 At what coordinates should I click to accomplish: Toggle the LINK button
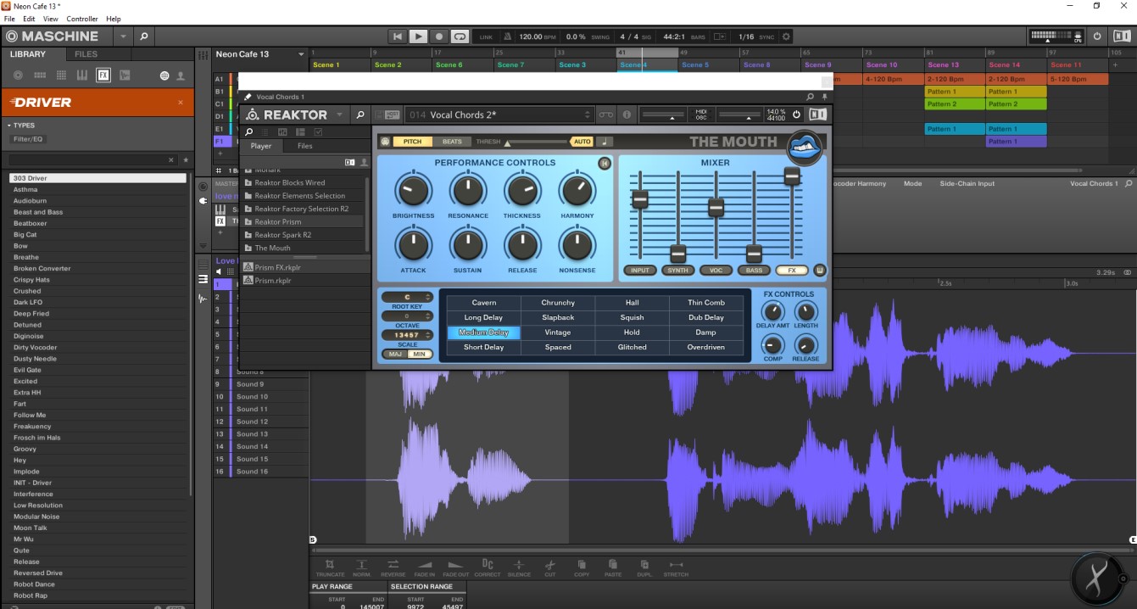[x=486, y=36]
